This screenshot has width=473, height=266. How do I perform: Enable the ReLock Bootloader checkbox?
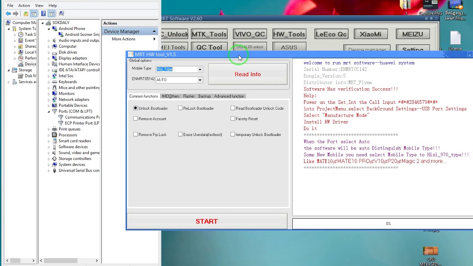click(180, 108)
